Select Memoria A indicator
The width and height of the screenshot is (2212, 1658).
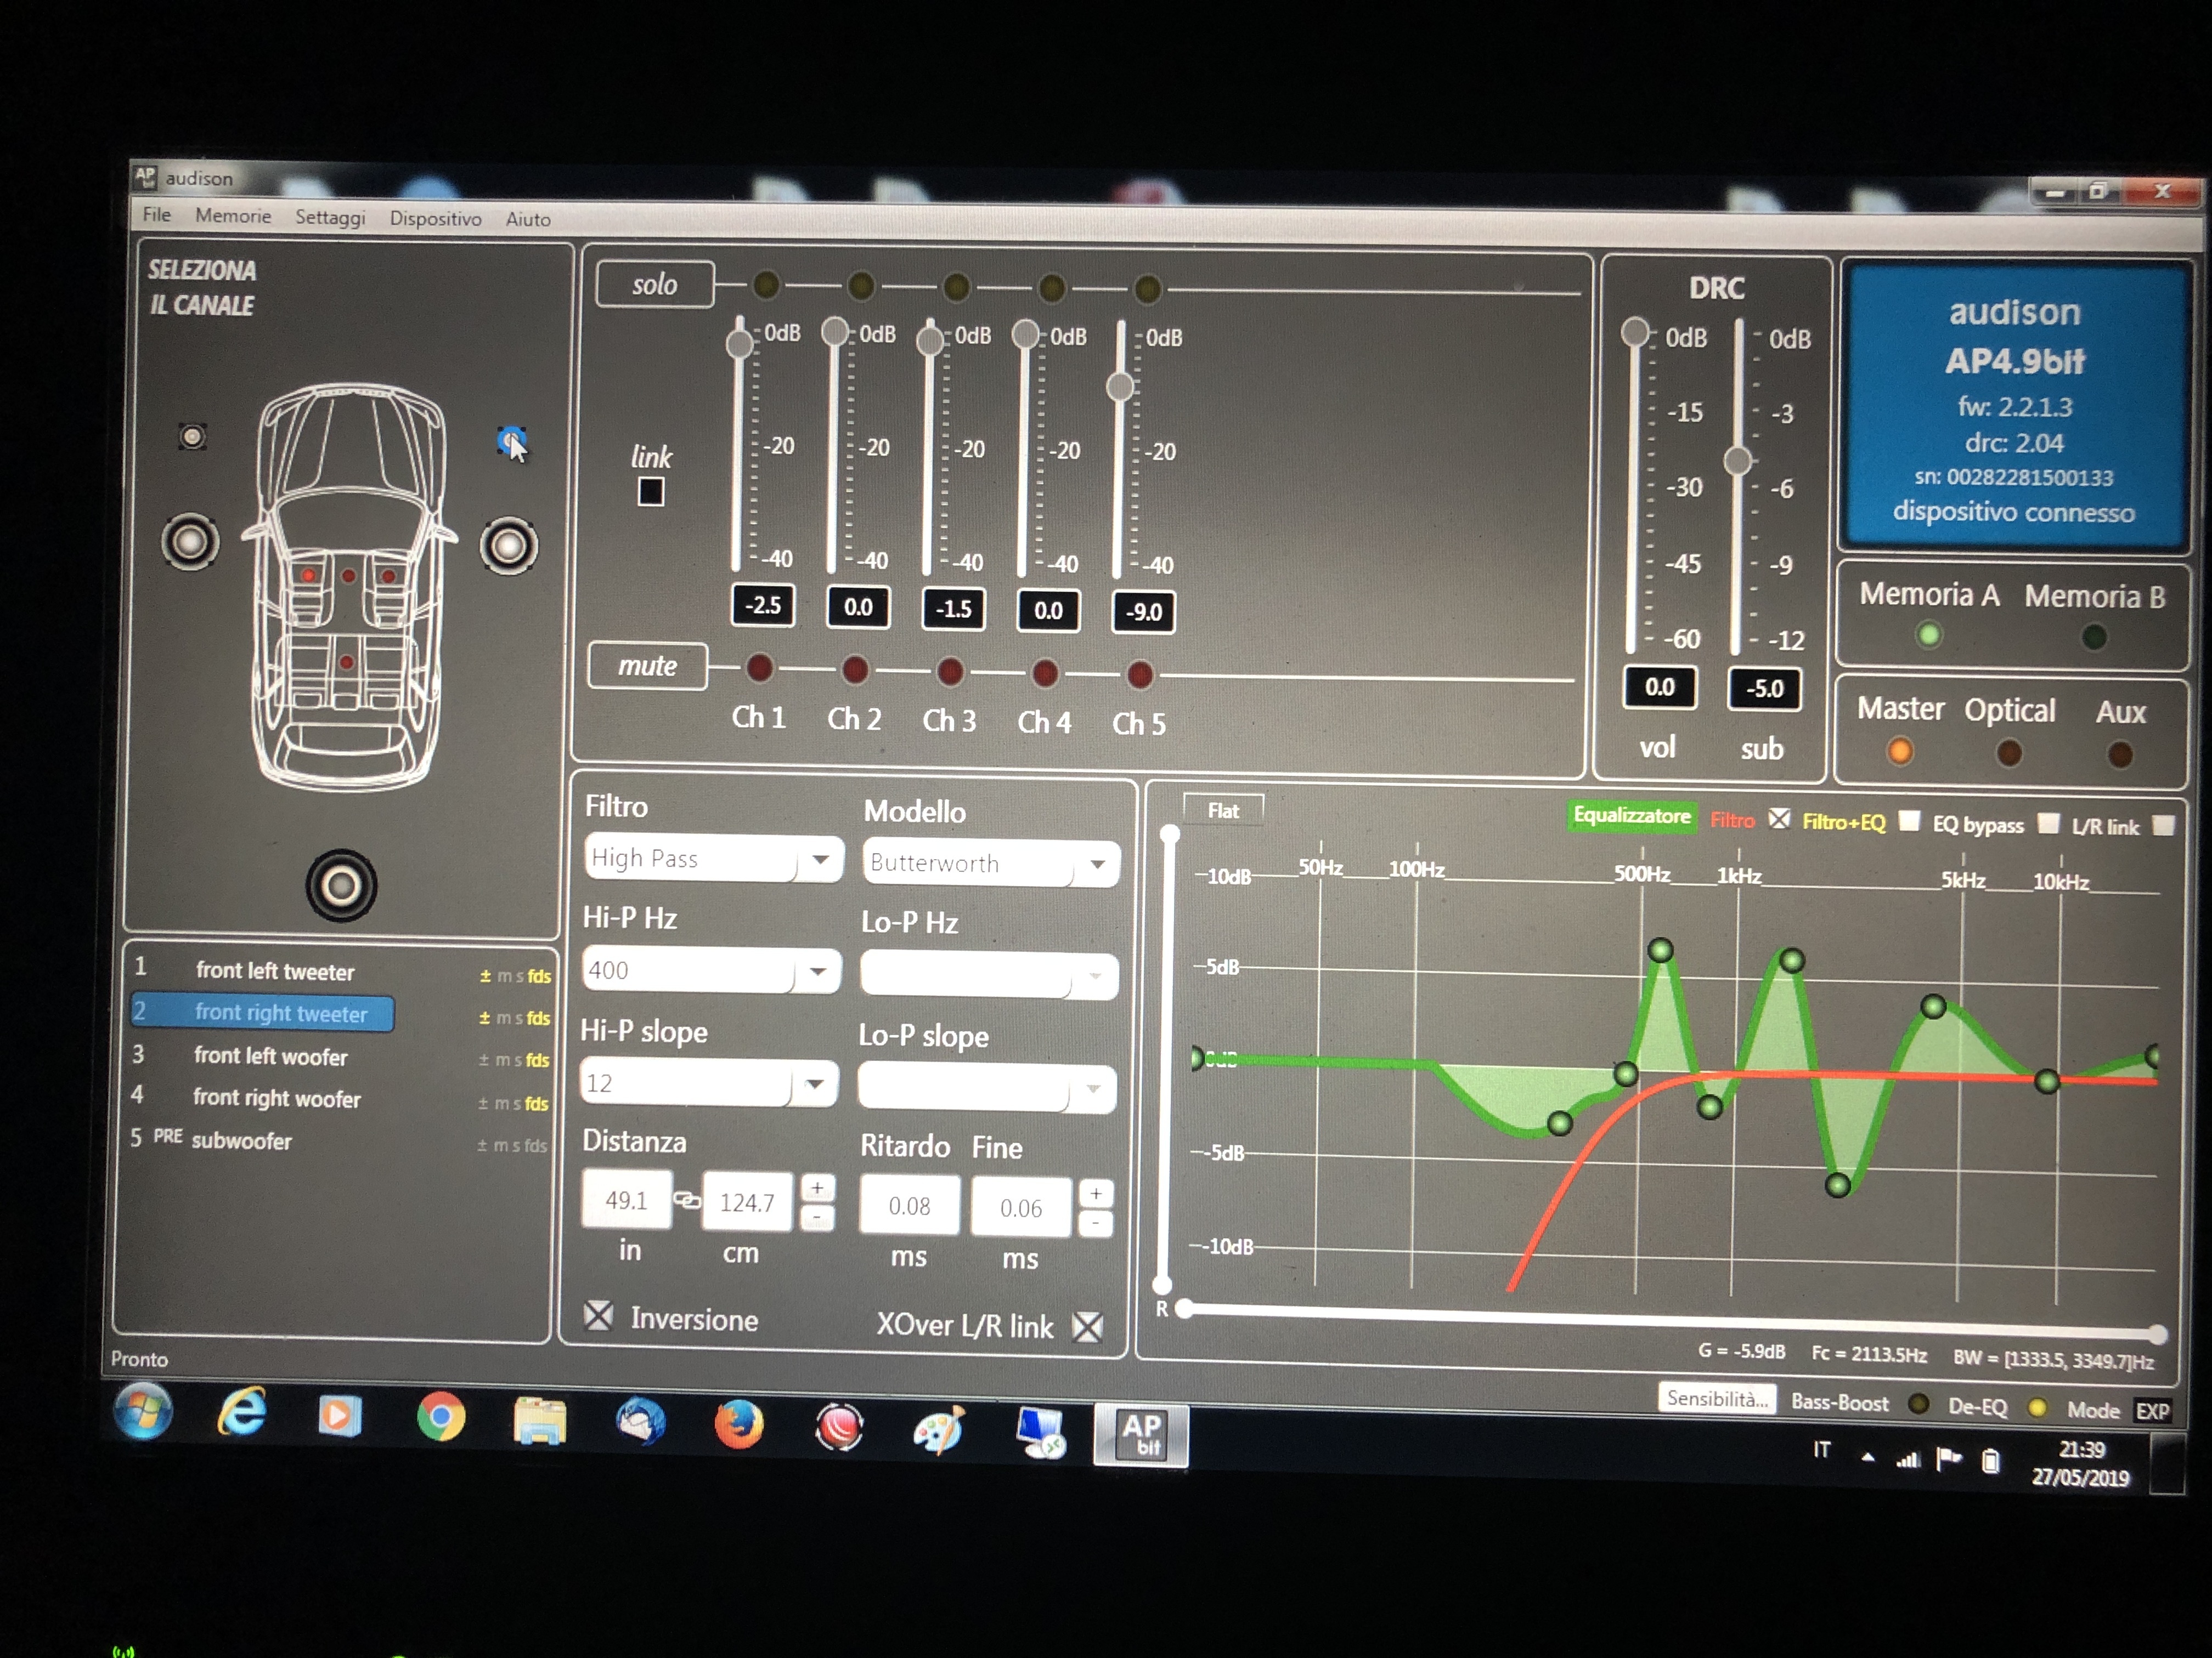pos(1929,634)
